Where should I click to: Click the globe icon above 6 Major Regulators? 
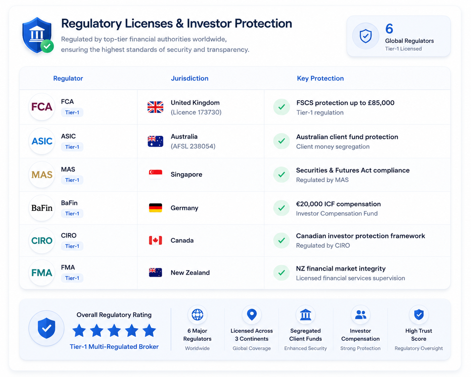[x=197, y=315]
